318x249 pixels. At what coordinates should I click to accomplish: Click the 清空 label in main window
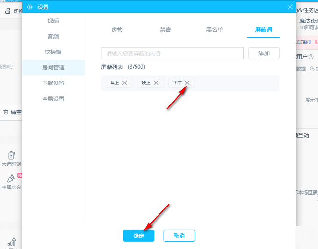click(16, 112)
